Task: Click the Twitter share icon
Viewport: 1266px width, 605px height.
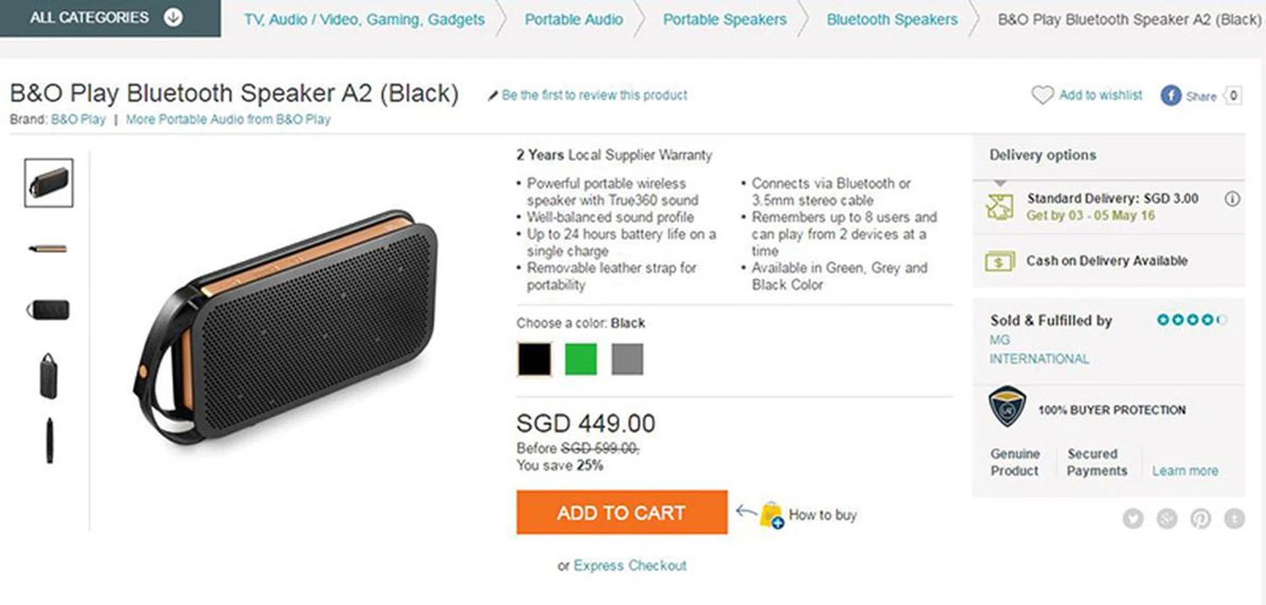Action: [x=1133, y=519]
